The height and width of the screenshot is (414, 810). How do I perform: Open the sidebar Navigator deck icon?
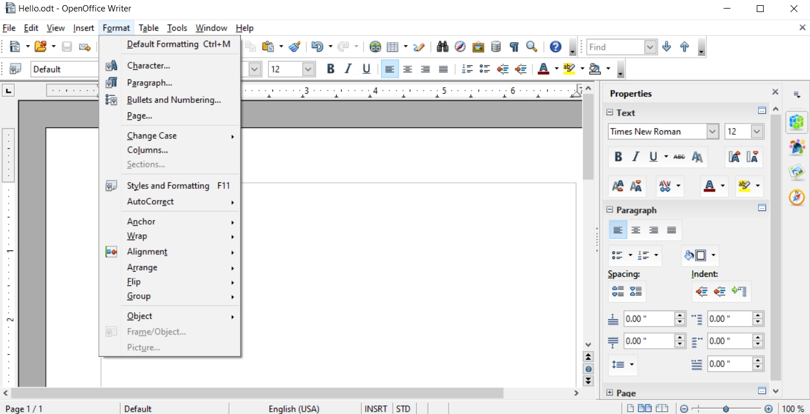796,197
